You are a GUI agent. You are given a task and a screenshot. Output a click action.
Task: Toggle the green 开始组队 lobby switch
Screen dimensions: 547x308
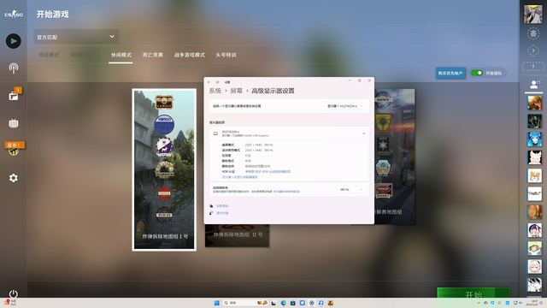477,73
